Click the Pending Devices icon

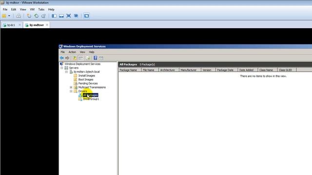[76, 83]
